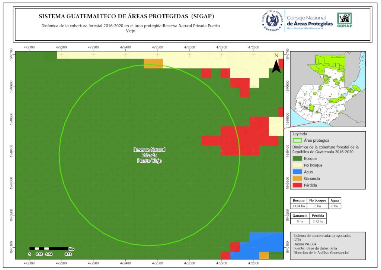Select the red Pérdida legend swatch
Image resolution: width=381 pixels, height=270 pixels.
click(297, 185)
